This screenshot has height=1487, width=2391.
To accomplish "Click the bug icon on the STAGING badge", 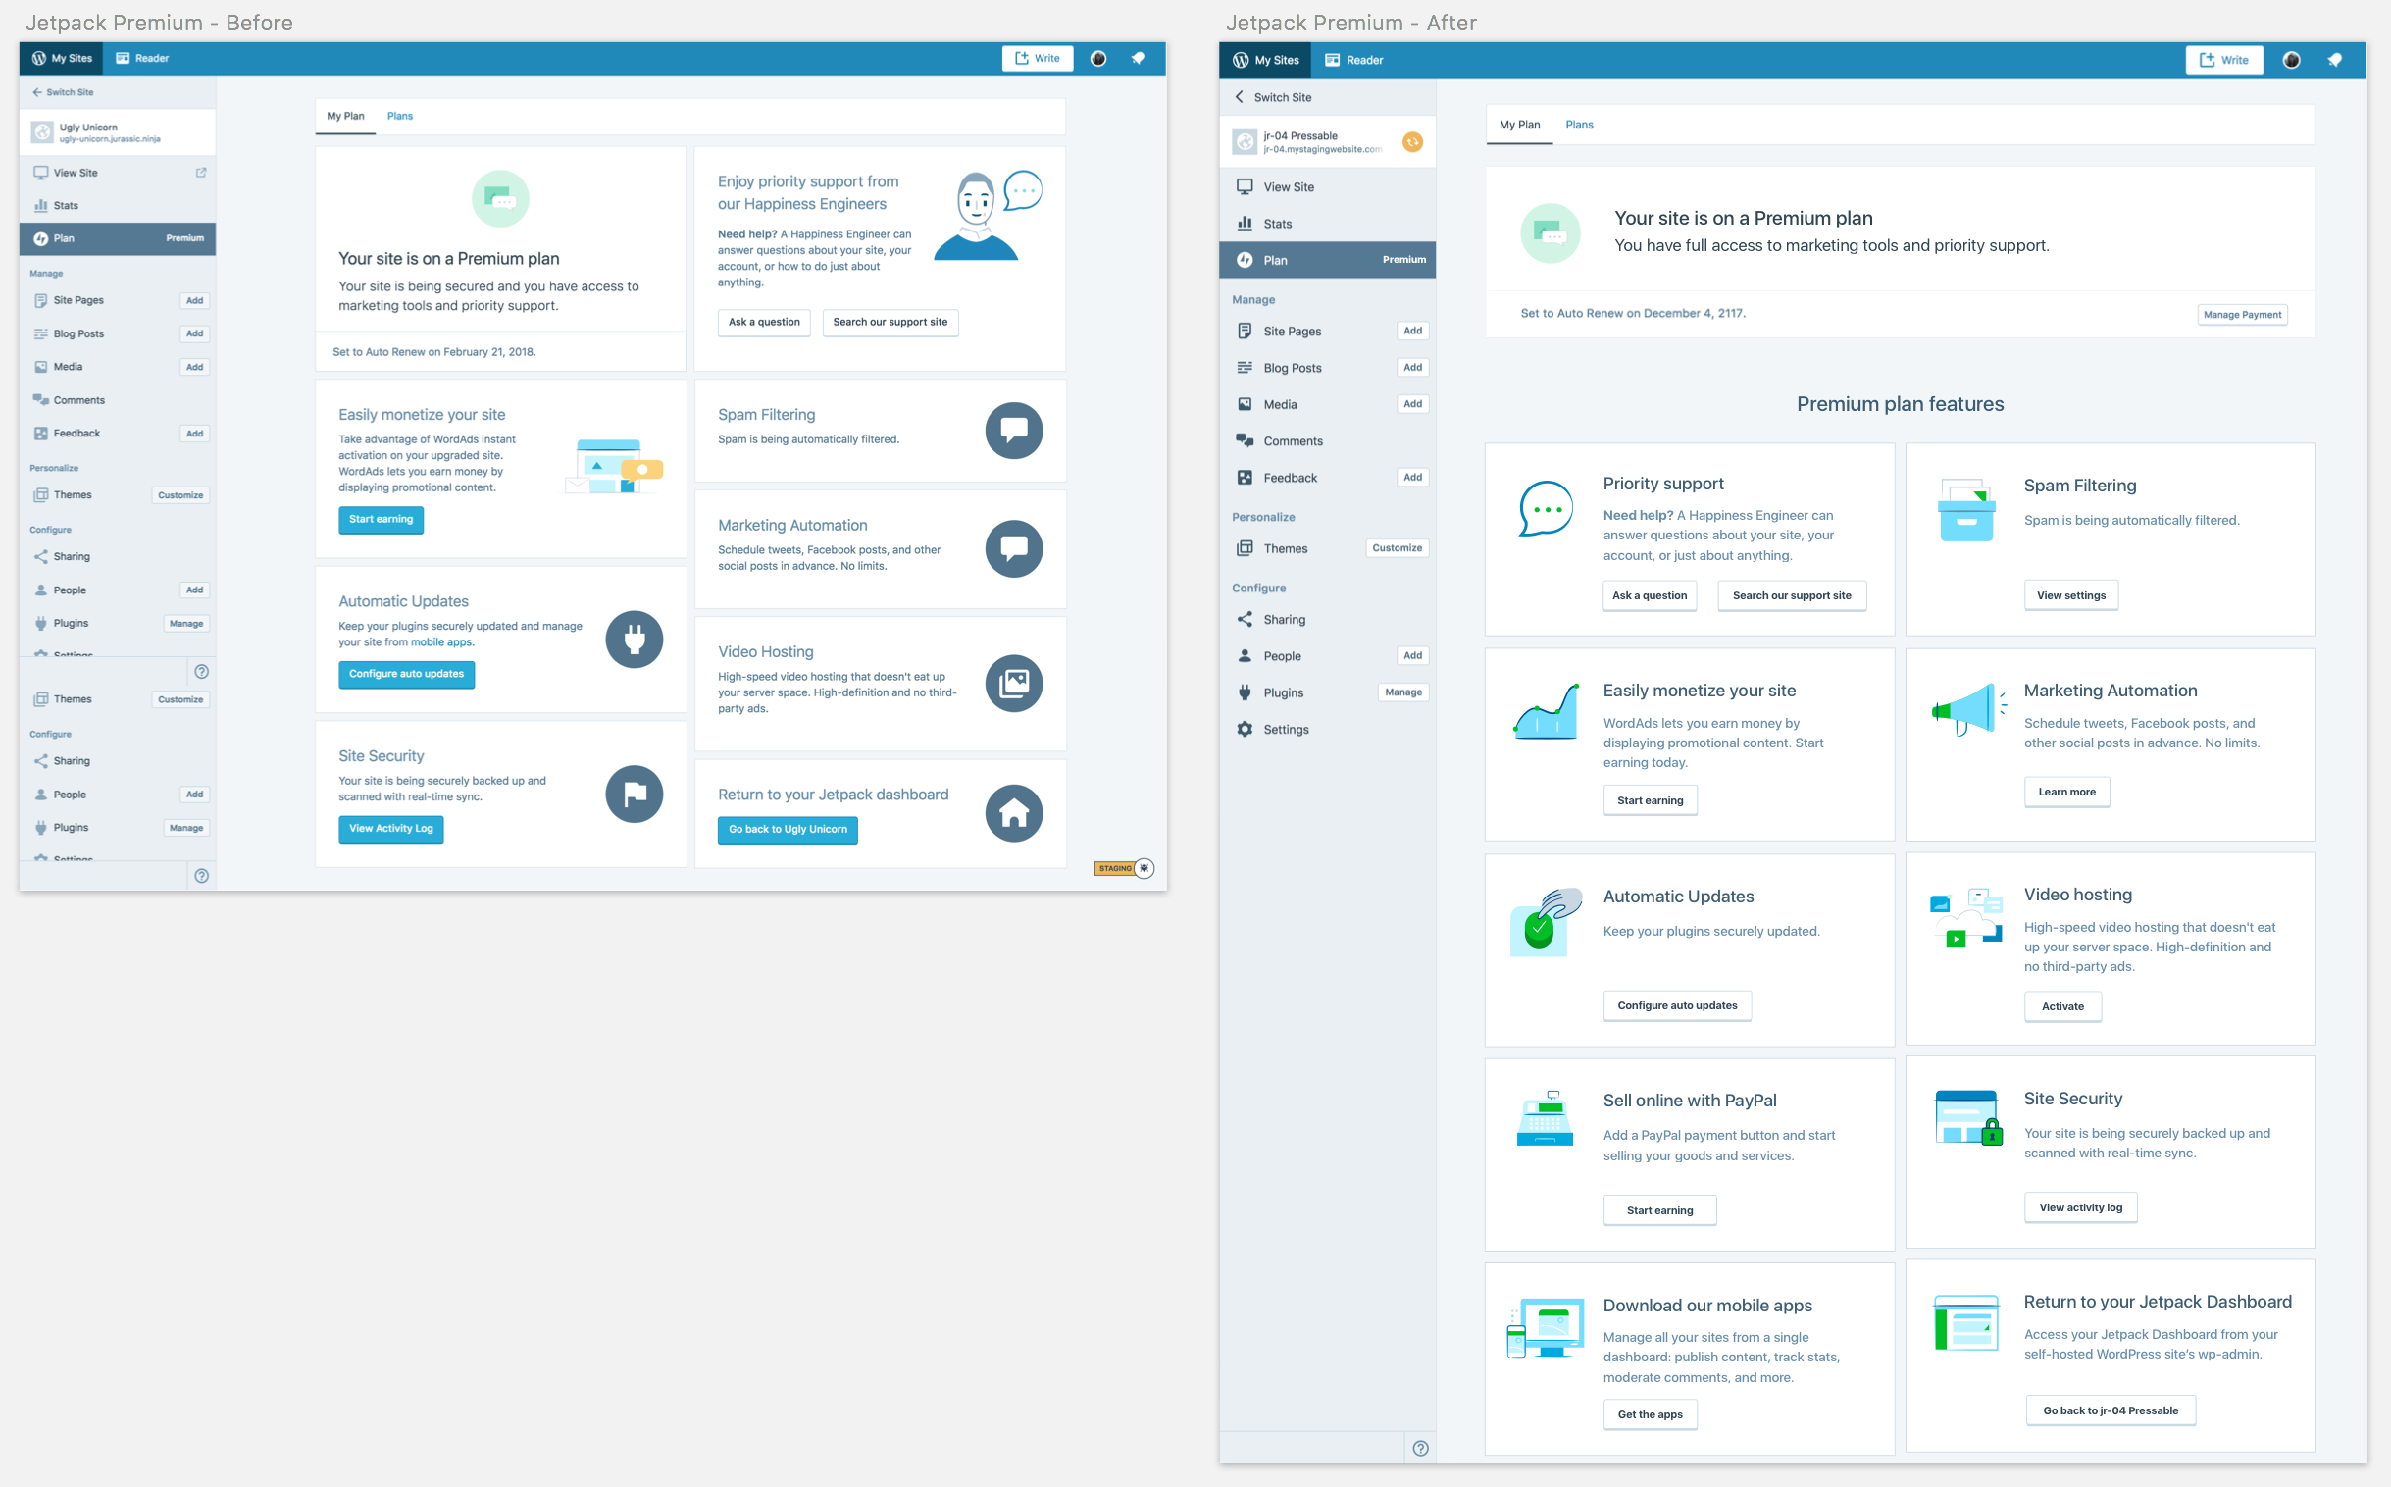I will 1145,868.
